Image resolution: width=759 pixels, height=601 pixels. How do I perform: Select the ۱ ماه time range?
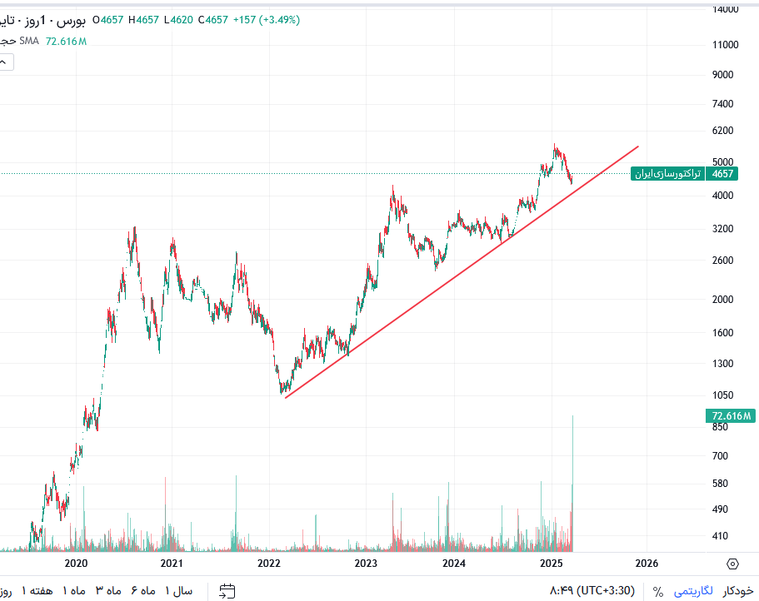click(x=73, y=591)
